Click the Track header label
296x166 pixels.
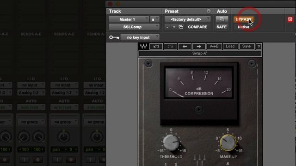click(x=115, y=11)
